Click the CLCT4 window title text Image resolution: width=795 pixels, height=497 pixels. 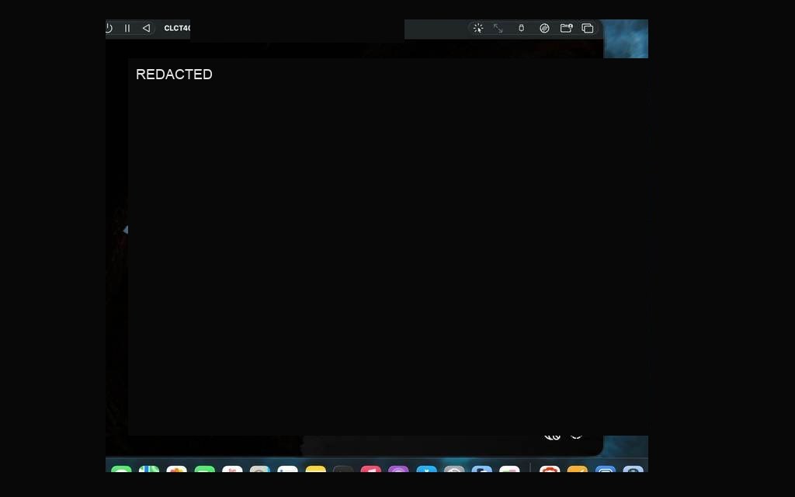pos(177,29)
